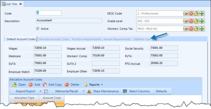Expand the Memorize/Recall dropdown arrow
Screen dimensions: 211x109
83,91
